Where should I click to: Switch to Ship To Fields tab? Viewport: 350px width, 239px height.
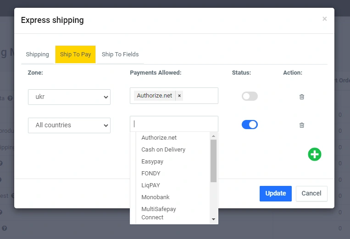click(120, 54)
